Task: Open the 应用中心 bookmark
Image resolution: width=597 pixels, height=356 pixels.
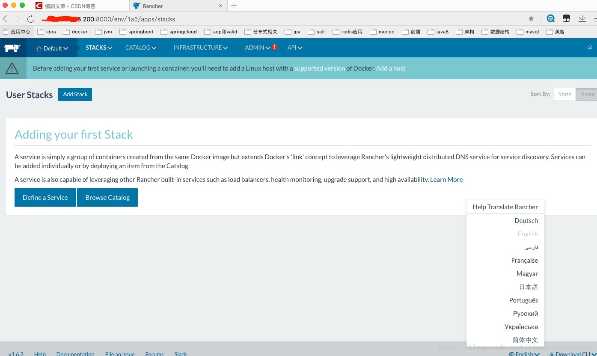Action: click(x=17, y=32)
